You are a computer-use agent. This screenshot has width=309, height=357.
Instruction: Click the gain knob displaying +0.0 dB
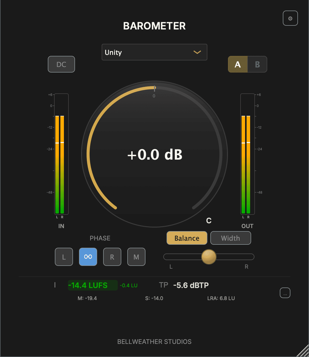[x=154, y=155]
